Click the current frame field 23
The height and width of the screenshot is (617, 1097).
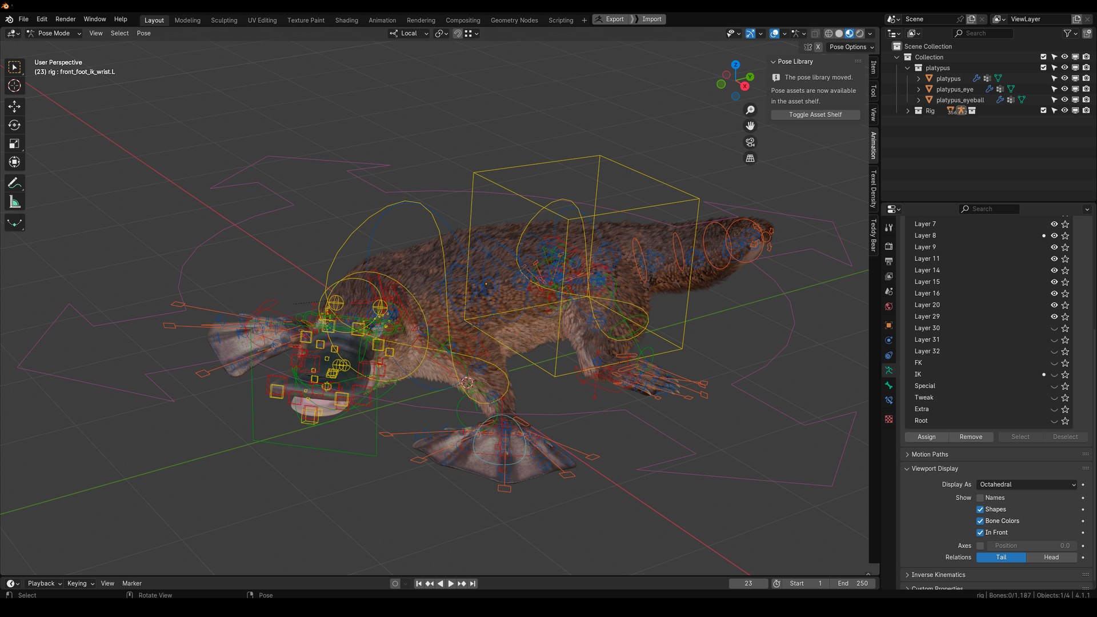point(748,584)
